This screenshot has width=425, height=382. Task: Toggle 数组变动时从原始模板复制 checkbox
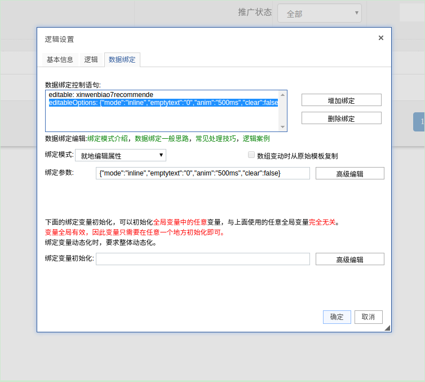tap(251, 155)
